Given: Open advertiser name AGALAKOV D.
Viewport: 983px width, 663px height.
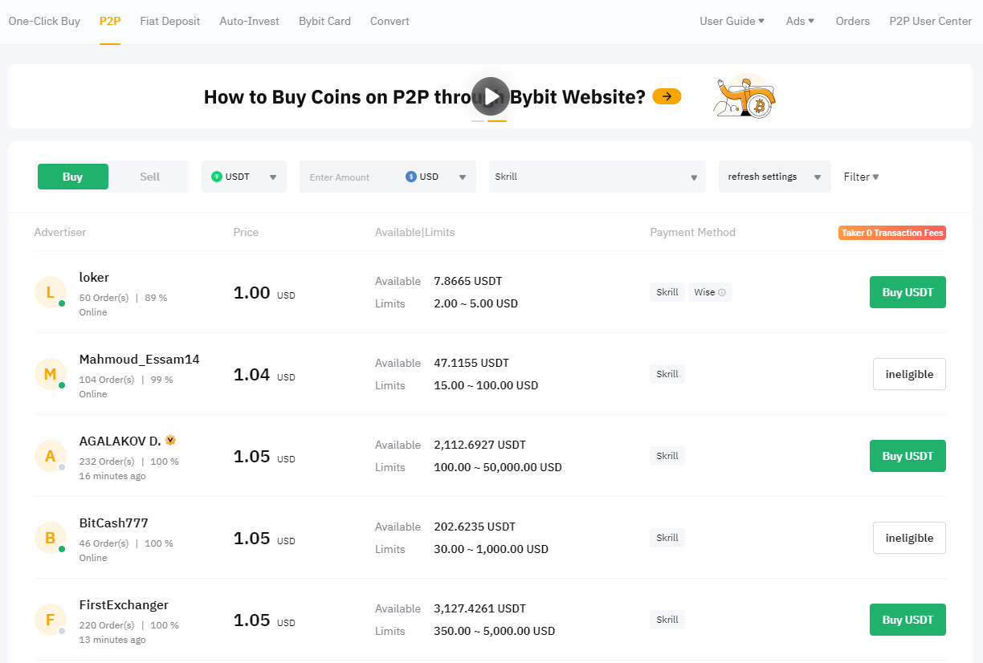Looking at the screenshot, I should click(120, 441).
